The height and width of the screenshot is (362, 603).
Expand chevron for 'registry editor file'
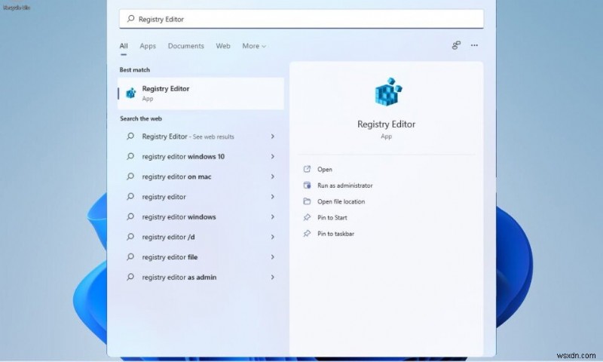click(272, 257)
